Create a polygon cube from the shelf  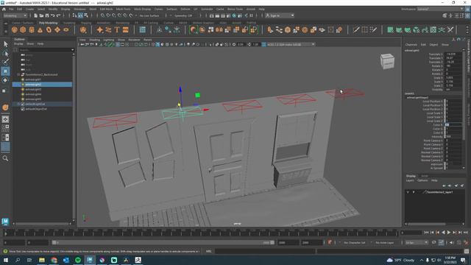pyautogui.click(x=23, y=29)
